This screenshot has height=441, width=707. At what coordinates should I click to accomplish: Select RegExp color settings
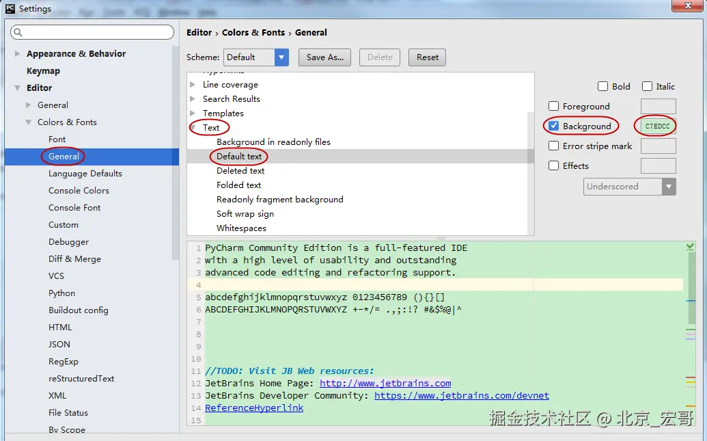click(63, 362)
